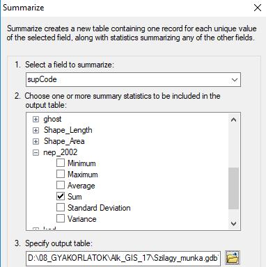Collapse the nep_2002 field node
Viewport: 266px width, 267px height.
tap(36, 152)
